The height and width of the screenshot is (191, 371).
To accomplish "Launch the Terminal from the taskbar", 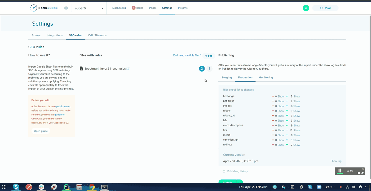I will click(x=104, y=187).
